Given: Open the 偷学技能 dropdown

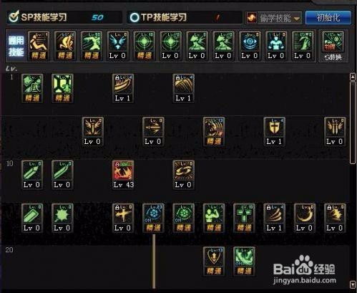Looking at the screenshot, I should pyautogui.click(x=274, y=18).
